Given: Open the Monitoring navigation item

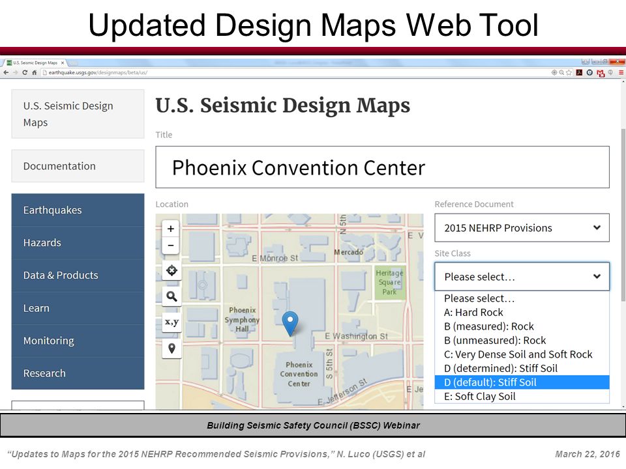Looking at the screenshot, I should [78, 341].
